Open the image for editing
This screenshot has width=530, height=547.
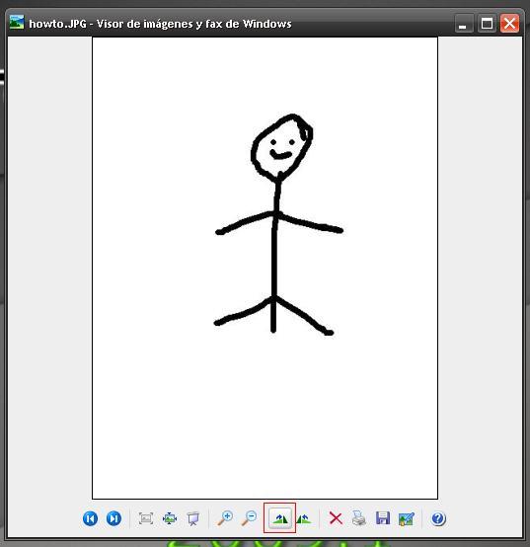(x=407, y=518)
